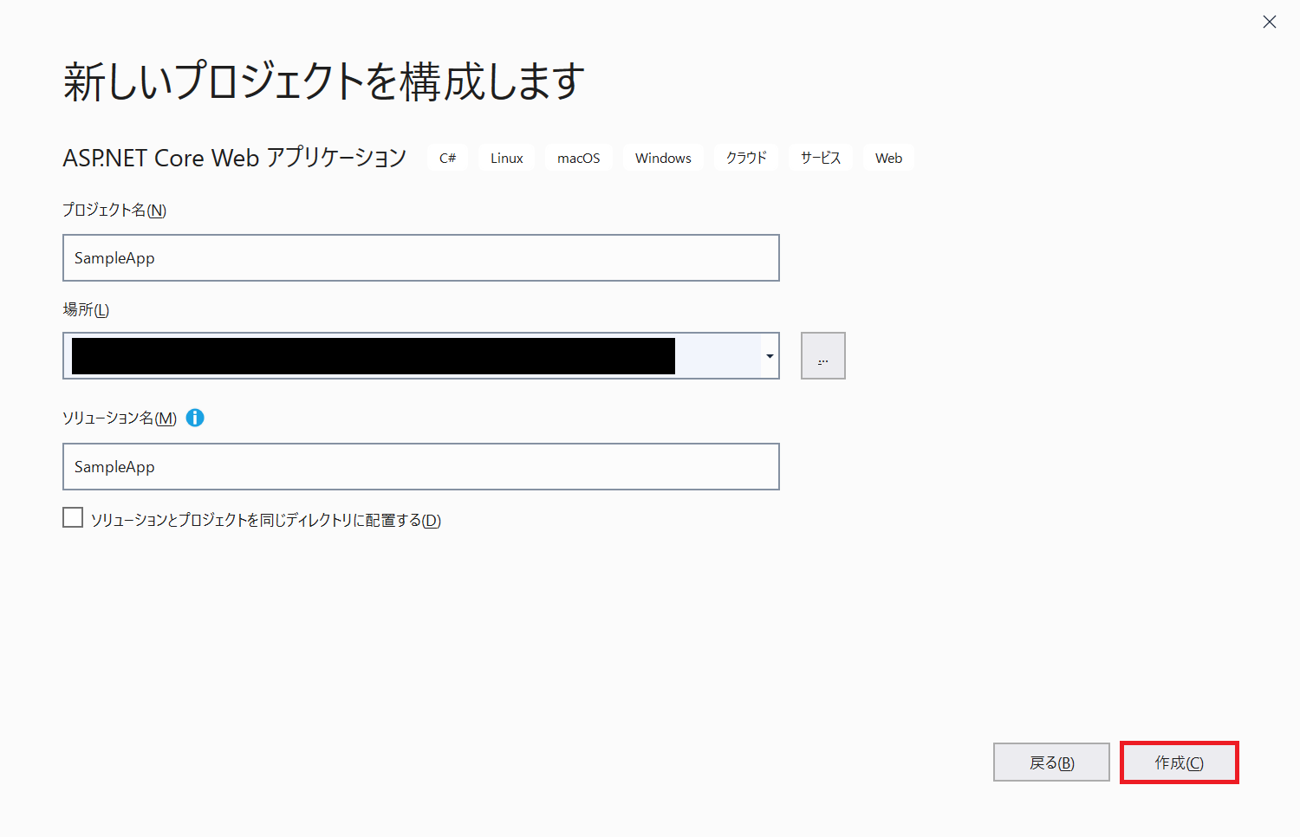This screenshot has width=1300, height=837.
Task: Click the 作成(C) create button
Action: click(x=1179, y=762)
